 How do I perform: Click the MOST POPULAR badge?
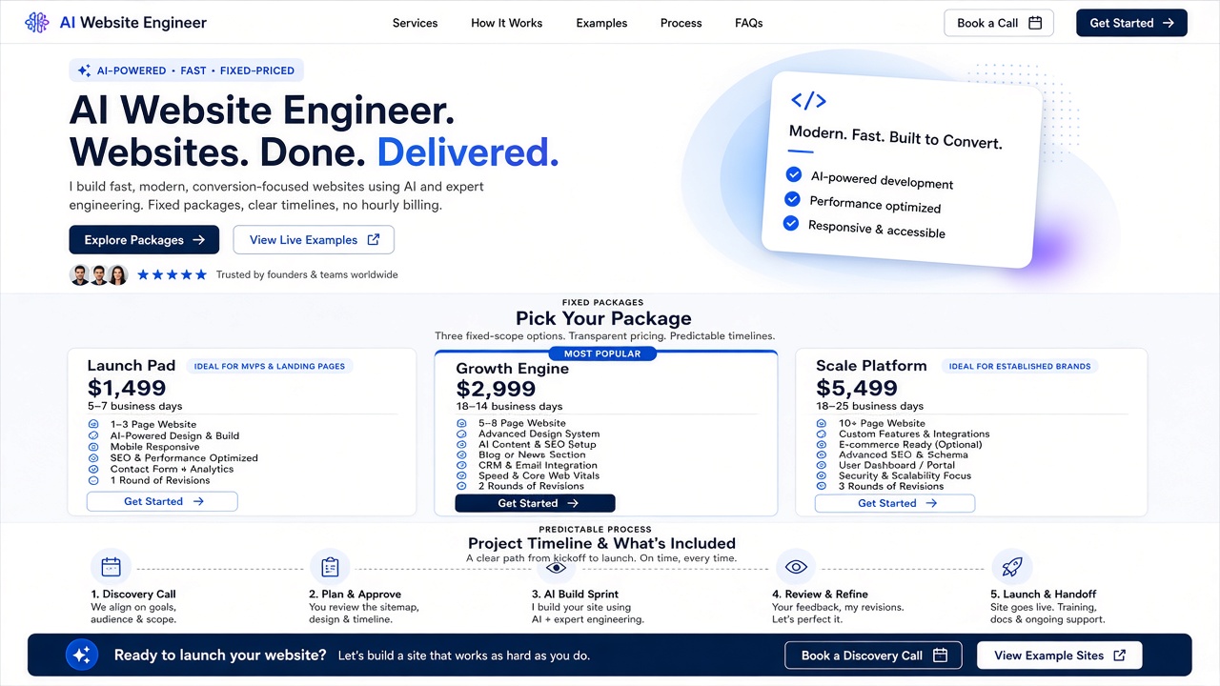click(x=604, y=353)
